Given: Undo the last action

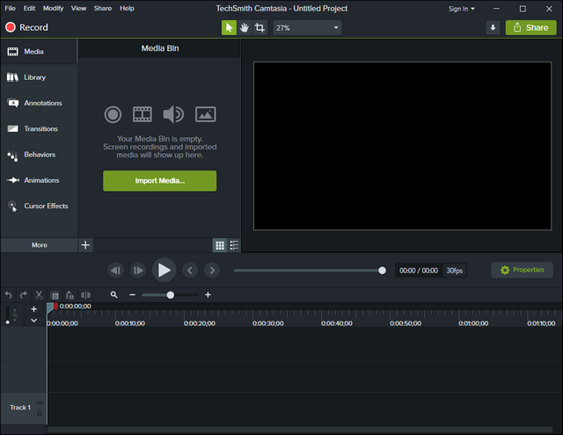Looking at the screenshot, I should coord(9,295).
